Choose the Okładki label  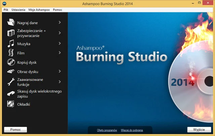(24, 104)
